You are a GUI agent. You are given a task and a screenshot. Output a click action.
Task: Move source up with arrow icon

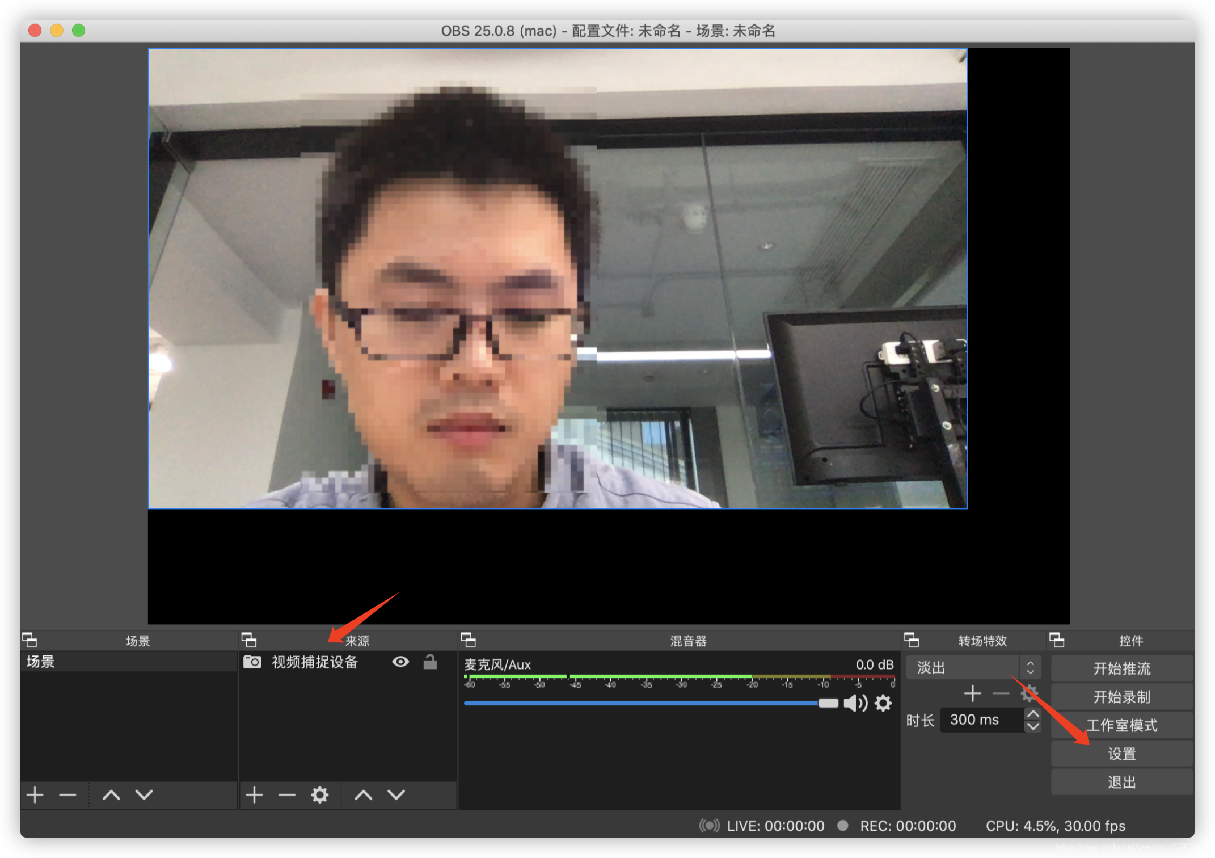tap(364, 795)
